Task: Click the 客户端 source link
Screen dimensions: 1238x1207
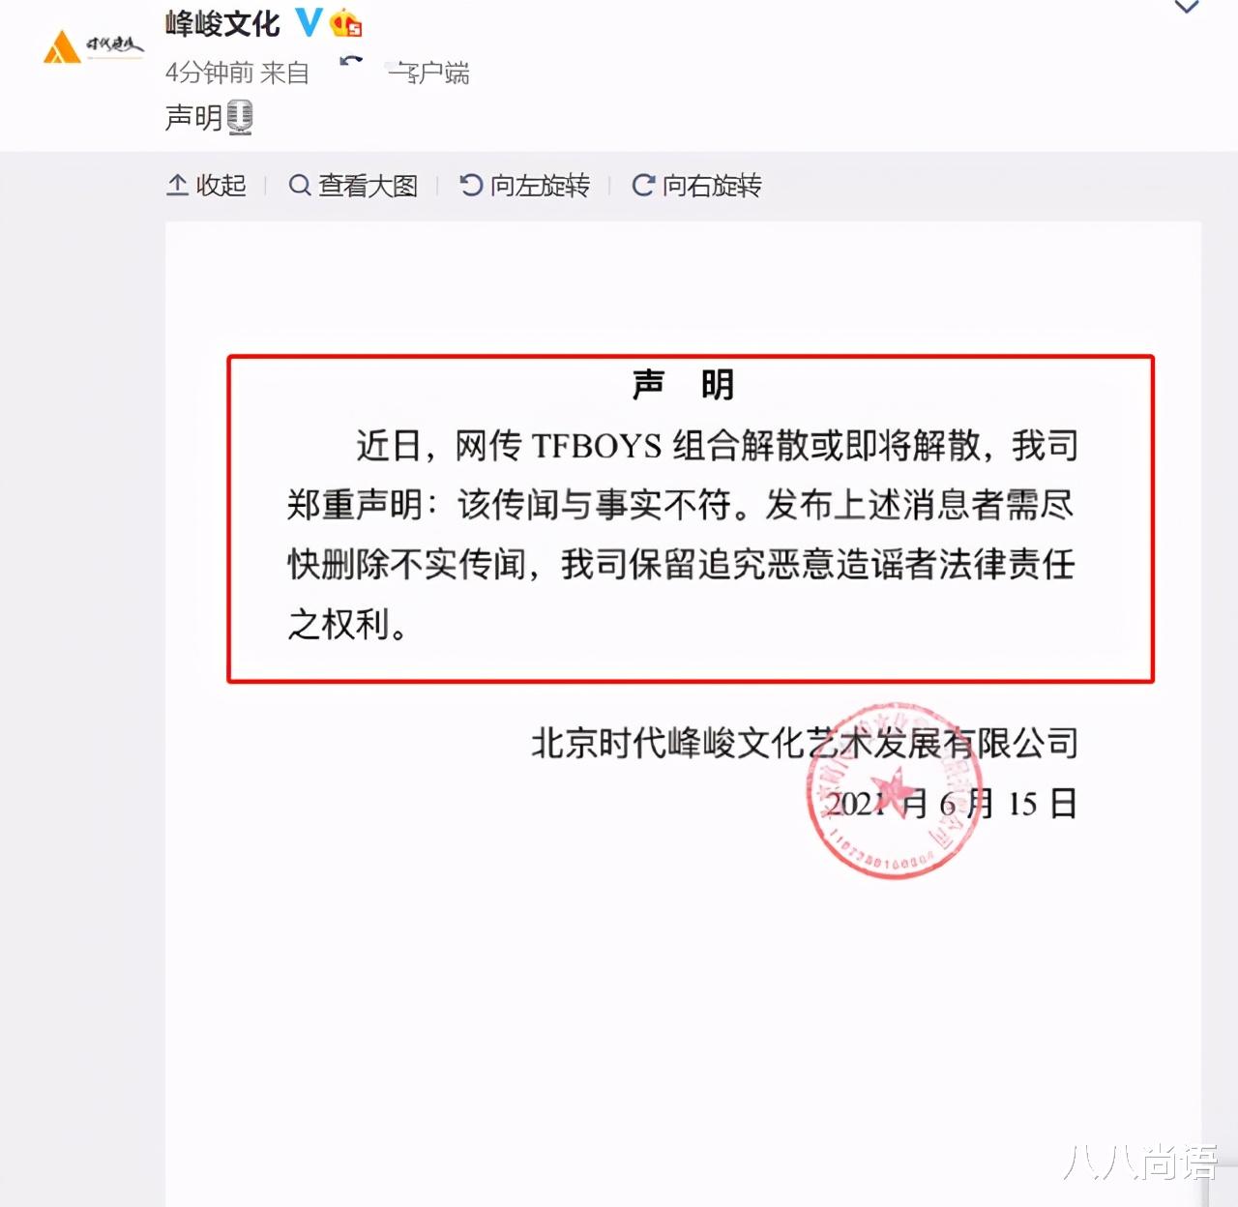Action: [428, 73]
